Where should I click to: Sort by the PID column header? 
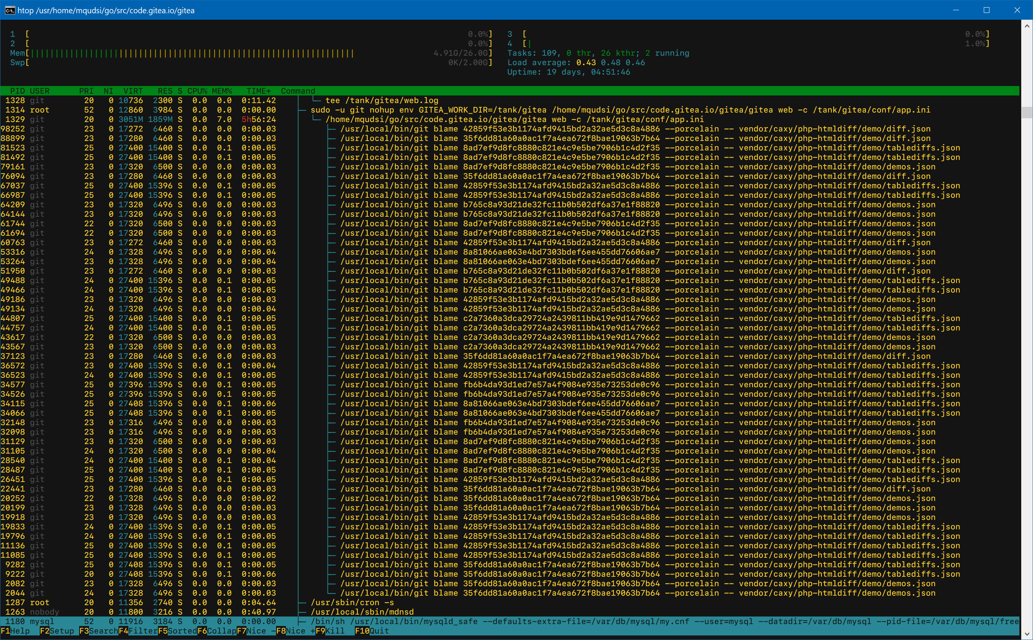click(17, 91)
